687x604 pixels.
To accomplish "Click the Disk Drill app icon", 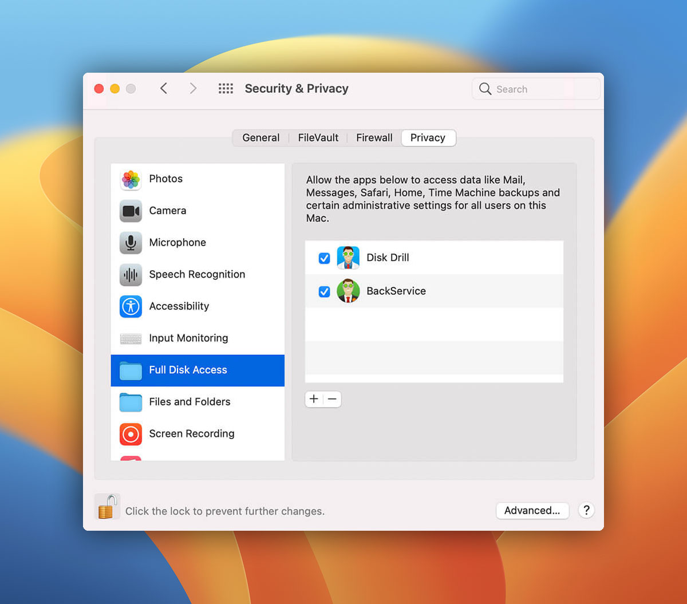I will pos(348,258).
